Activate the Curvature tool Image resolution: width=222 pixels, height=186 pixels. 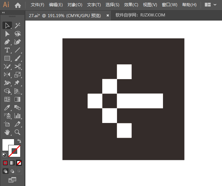pos(17,42)
